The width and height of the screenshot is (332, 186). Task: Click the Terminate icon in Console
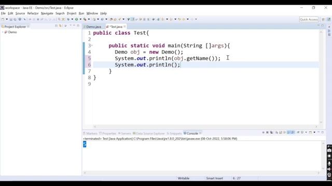[x=263, y=132]
